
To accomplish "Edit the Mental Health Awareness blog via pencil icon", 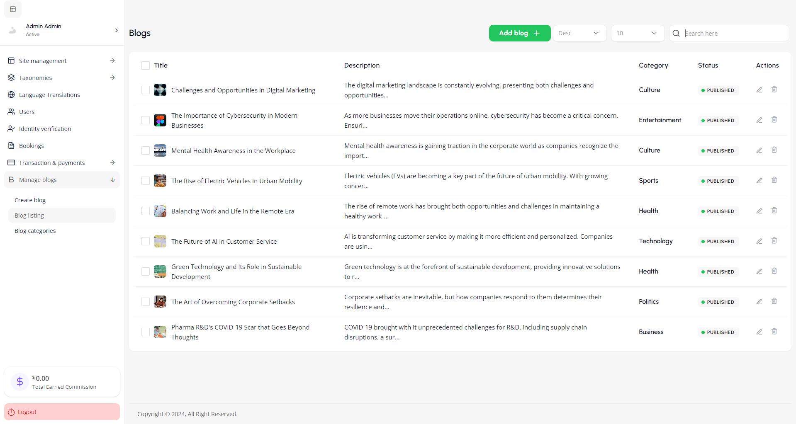I will point(759,150).
